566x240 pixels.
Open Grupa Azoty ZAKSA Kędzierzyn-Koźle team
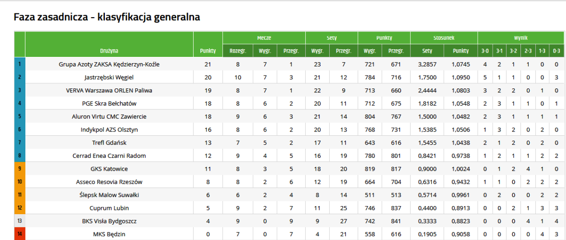(x=109, y=64)
